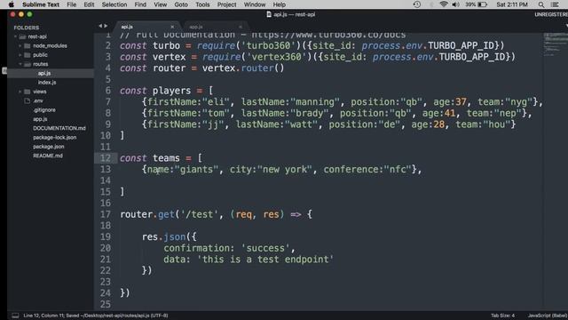
Task: Select the public folder icon
Action: click(x=28, y=55)
